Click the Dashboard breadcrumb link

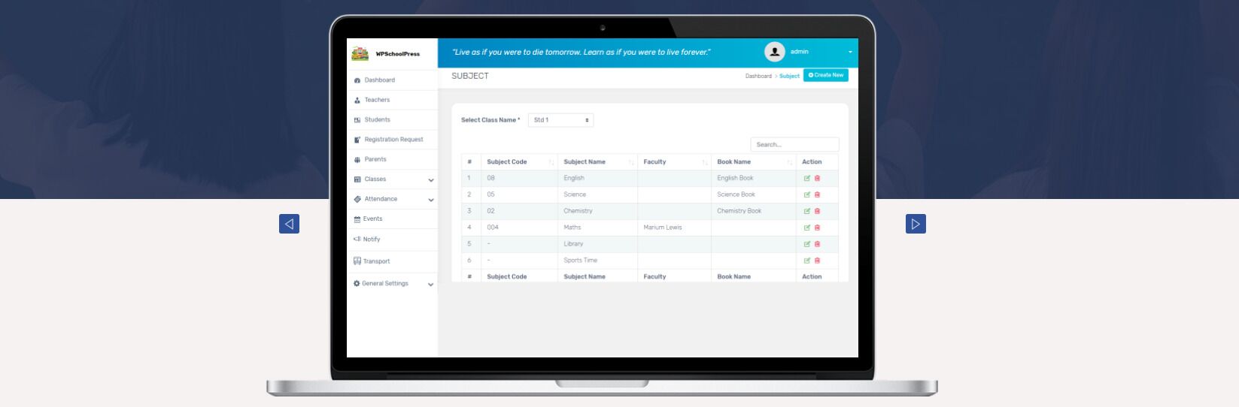pyautogui.click(x=758, y=76)
